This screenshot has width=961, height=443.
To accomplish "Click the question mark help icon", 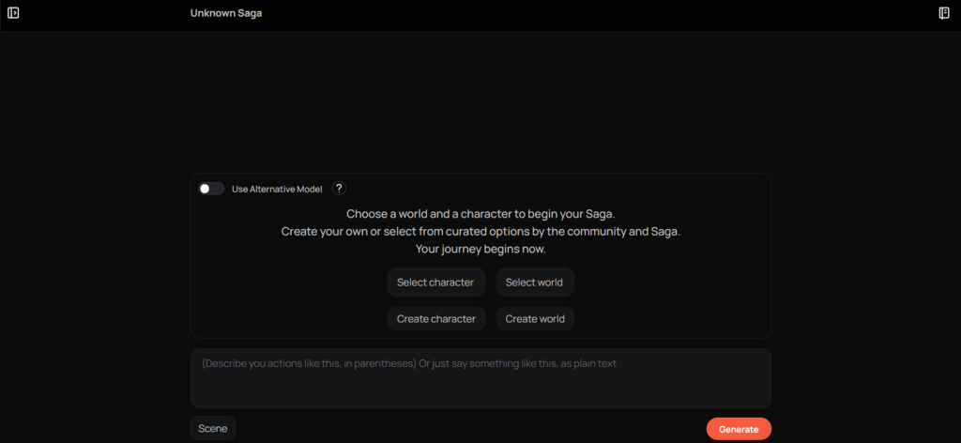I will (x=339, y=189).
